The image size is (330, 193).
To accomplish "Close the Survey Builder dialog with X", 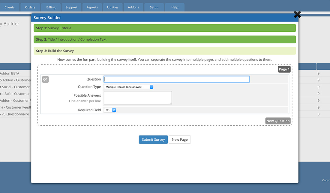I will (297, 14).
